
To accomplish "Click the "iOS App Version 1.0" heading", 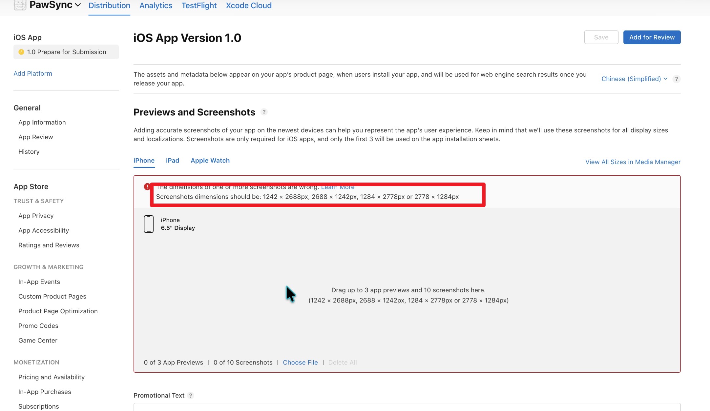I will tap(187, 38).
